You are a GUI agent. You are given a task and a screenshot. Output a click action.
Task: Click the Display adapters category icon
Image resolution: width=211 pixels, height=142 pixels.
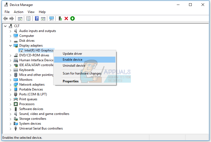pos(16,46)
